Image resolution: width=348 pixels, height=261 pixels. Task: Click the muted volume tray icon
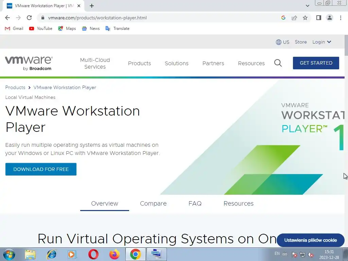[311, 255]
